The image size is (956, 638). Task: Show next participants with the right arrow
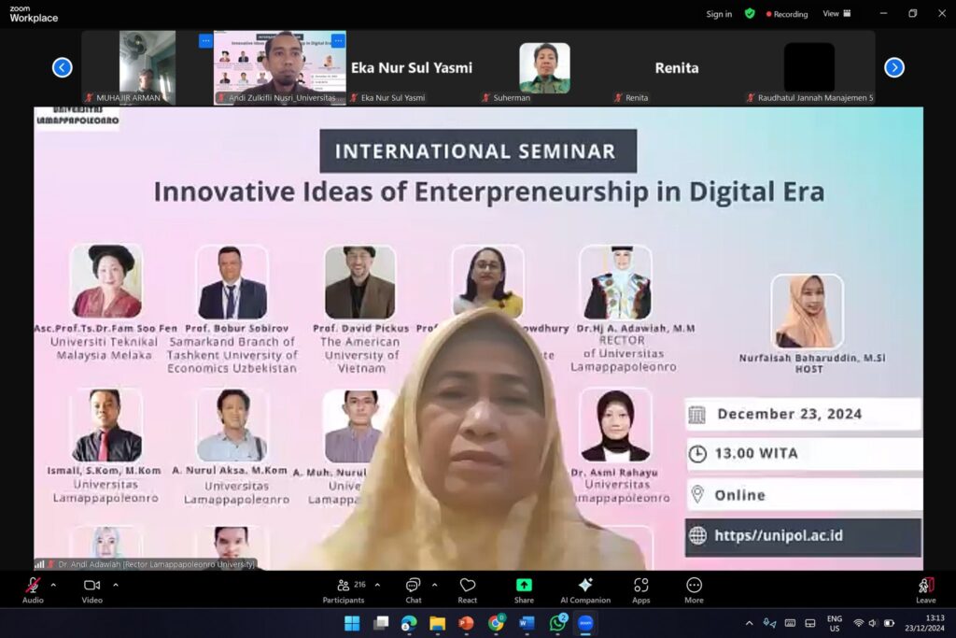point(893,67)
